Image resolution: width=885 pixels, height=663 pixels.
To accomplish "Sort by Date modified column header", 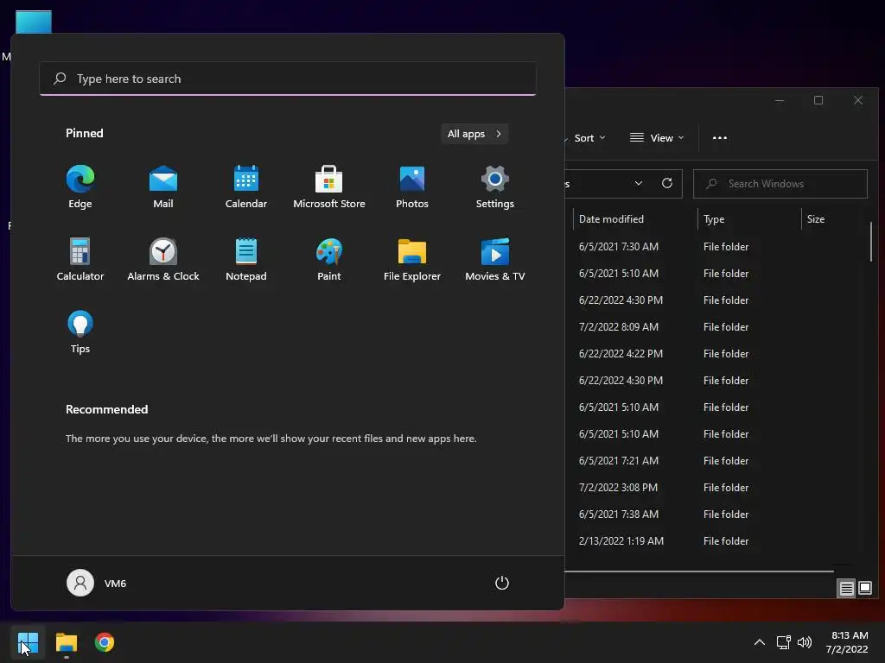I will (635, 219).
